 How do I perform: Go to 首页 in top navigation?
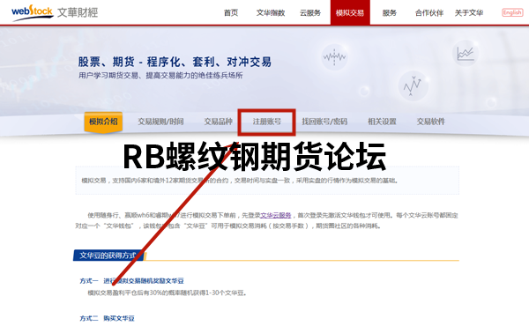[231, 13]
